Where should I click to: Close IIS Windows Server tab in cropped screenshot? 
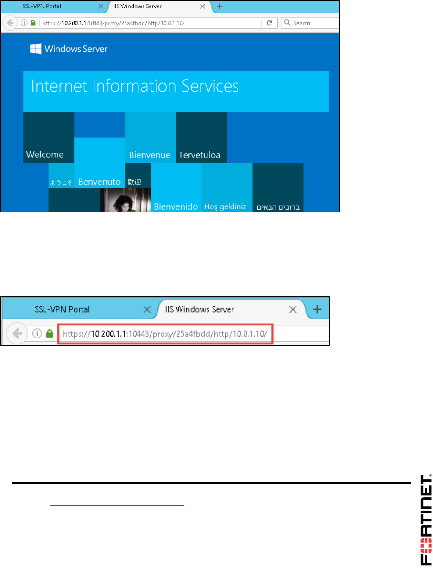pyautogui.click(x=293, y=309)
